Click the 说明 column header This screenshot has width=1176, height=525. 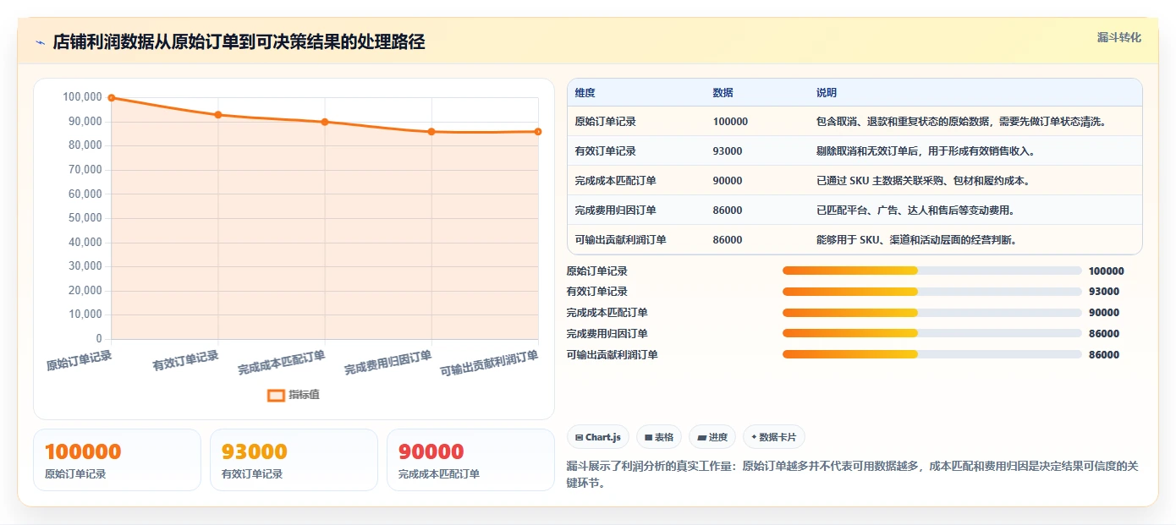tap(826, 93)
